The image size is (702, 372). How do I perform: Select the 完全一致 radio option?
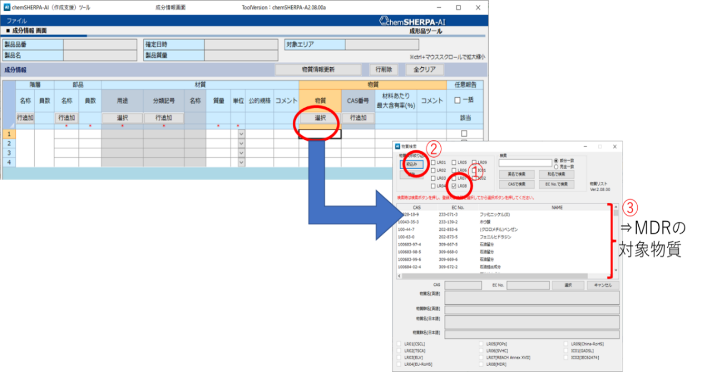(556, 167)
